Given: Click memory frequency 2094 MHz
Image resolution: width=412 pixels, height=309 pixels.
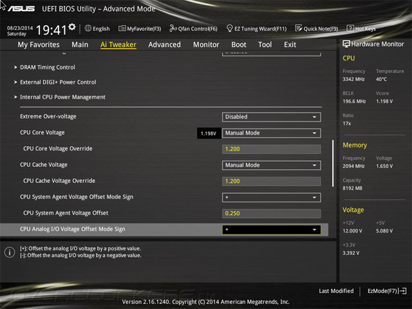Looking at the screenshot, I should pyautogui.click(x=353, y=166).
